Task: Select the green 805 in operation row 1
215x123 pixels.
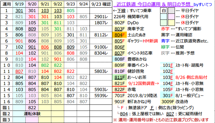Action: click(71, 11)
